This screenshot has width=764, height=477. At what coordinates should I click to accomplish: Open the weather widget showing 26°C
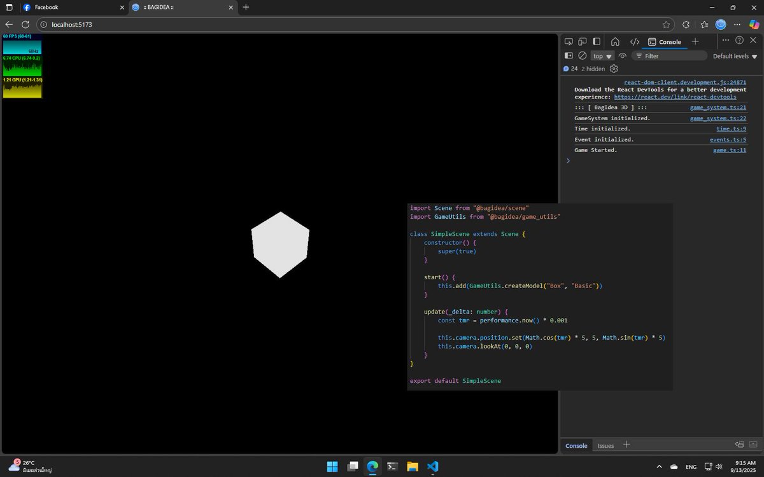pyautogui.click(x=29, y=466)
